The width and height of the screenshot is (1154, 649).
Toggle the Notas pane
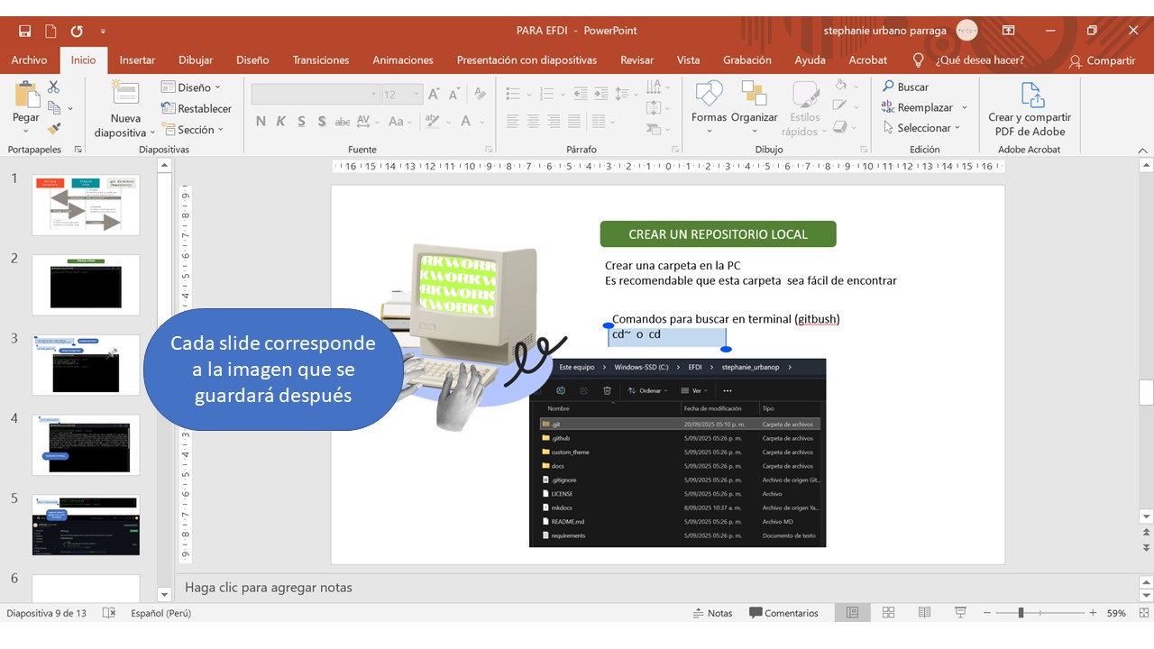tap(712, 613)
